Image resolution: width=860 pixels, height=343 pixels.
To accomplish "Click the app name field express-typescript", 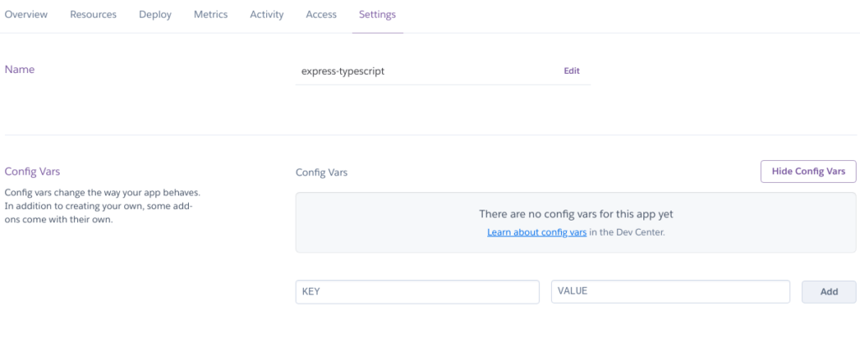I will (420, 71).
